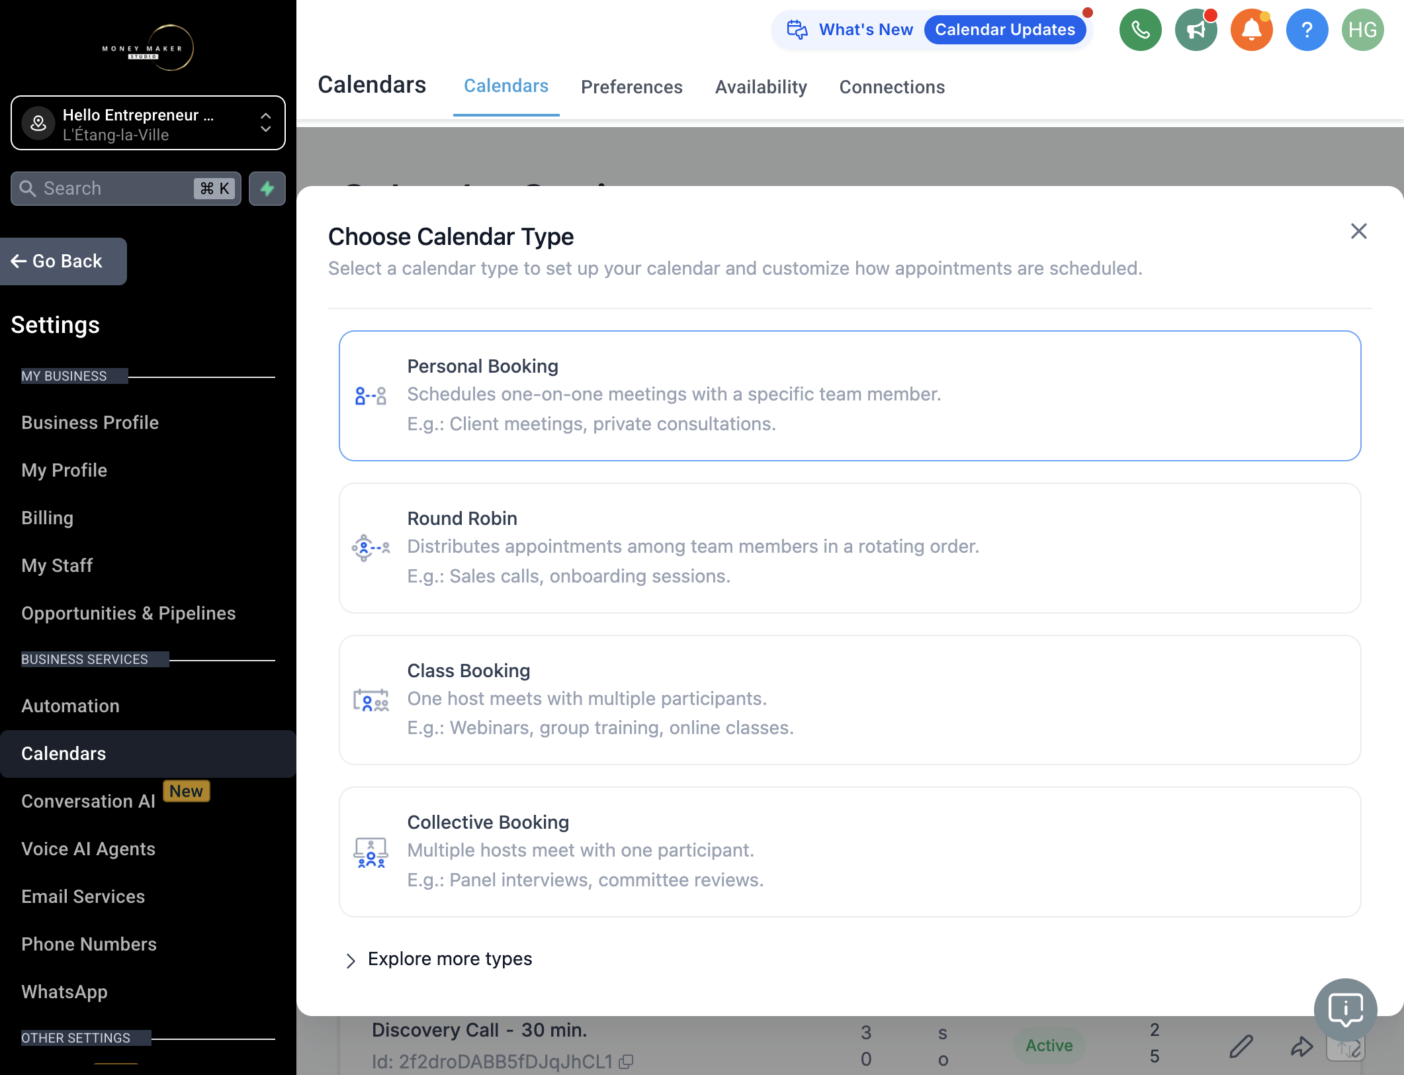Viewport: 1404px width, 1075px height.
Task: Click the Calendar Updates pill button
Action: click(1005, 30)
